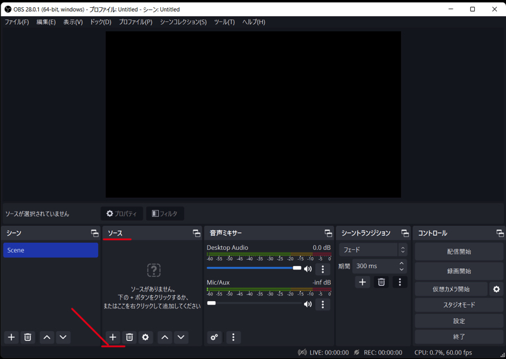
Task: Open advanced audio properties gears icon
Action: click(x=214, y=337)
